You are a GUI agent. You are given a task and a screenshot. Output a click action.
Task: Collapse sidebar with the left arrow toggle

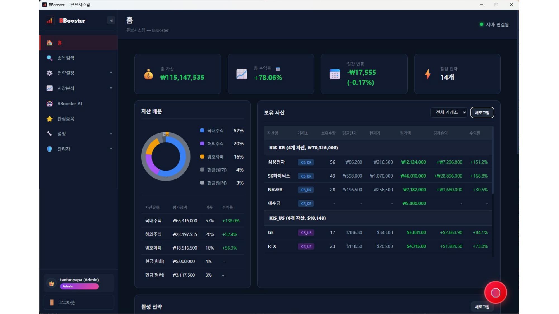111,20
